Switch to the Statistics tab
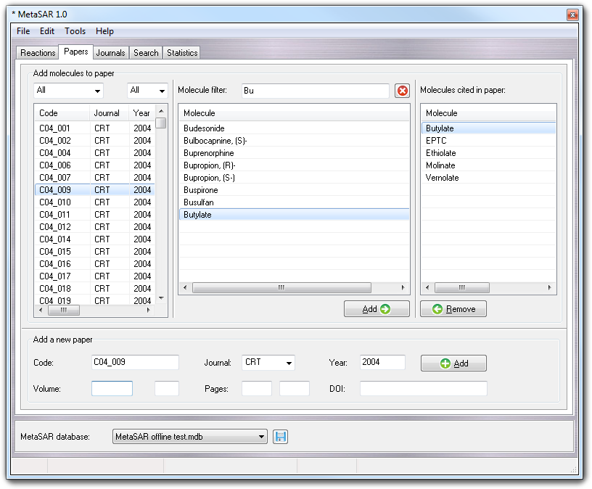592x489 pixels. tap(181, 53)
